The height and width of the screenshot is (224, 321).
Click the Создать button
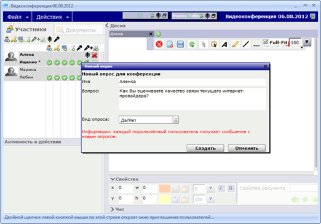[x=205, y=148]
